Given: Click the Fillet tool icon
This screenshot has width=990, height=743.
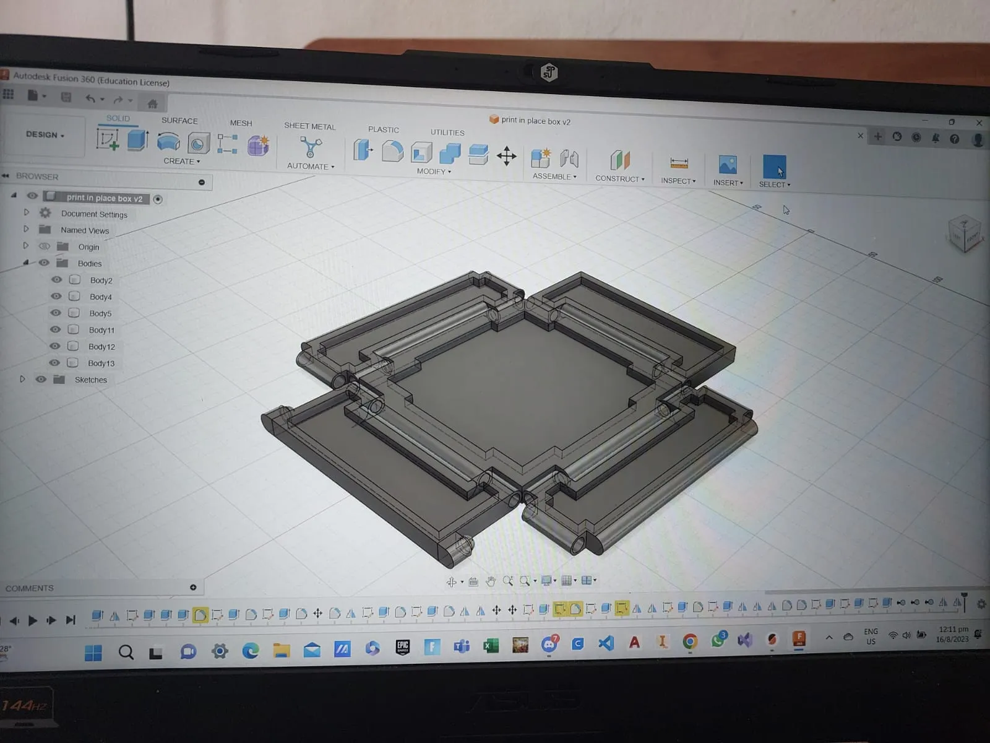Looking at the screenshot, I should [x=392, y=151].
